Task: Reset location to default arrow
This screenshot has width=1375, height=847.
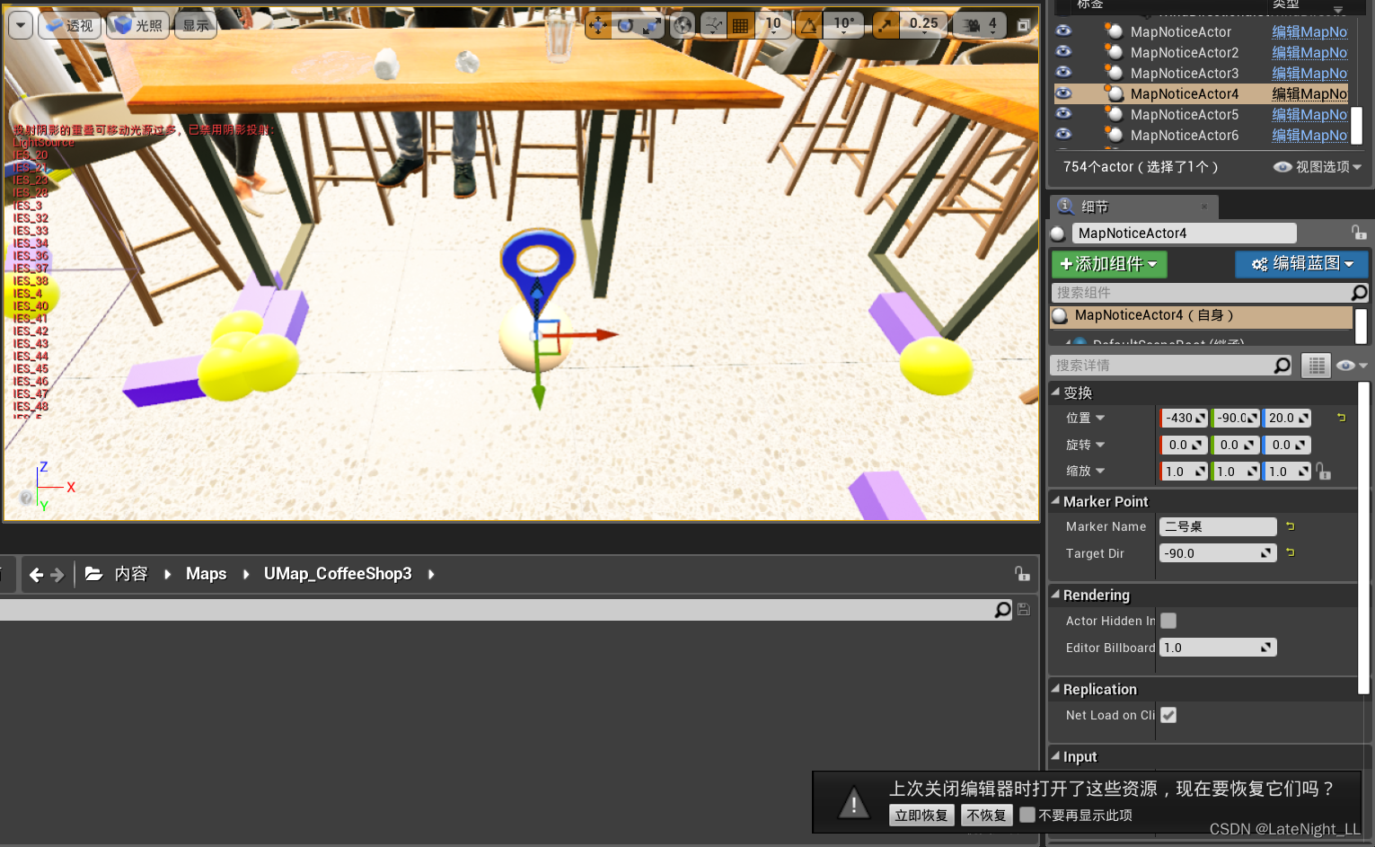Action: (x=1342, y=418)
